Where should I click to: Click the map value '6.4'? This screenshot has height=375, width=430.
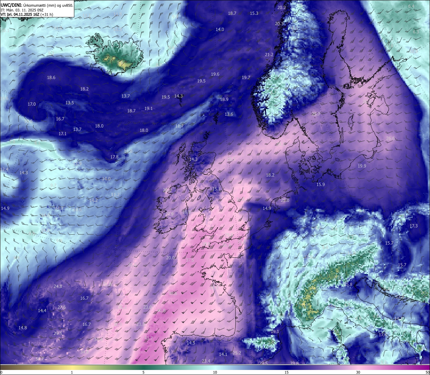point(412,7)
